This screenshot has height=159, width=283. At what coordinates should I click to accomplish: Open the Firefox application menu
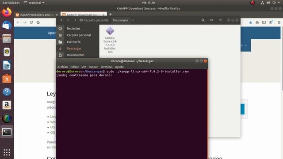[x=279, y=23]
